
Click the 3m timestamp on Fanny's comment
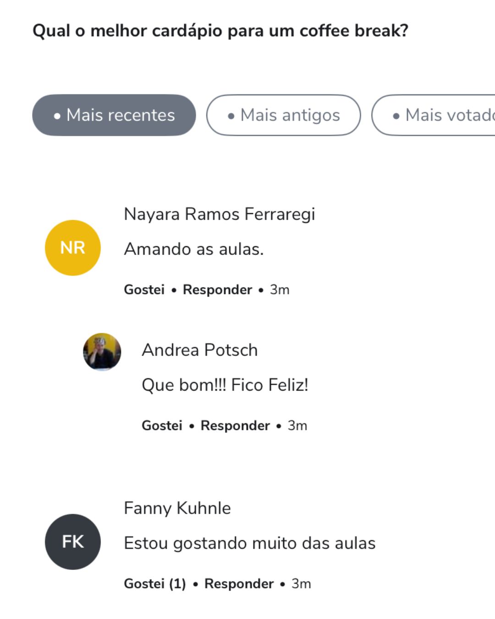pyautogui.click(x=301, y=584)
